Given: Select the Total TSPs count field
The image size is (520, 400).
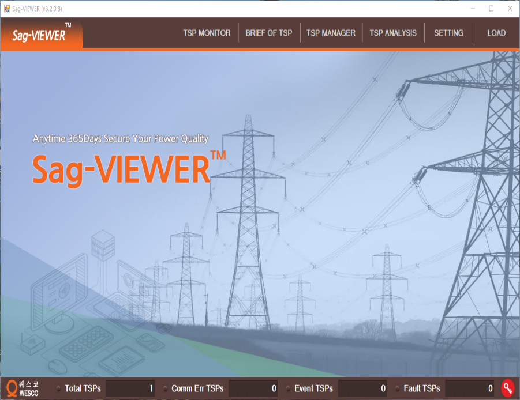Looking at the screenshot, I should click(130, 388).
